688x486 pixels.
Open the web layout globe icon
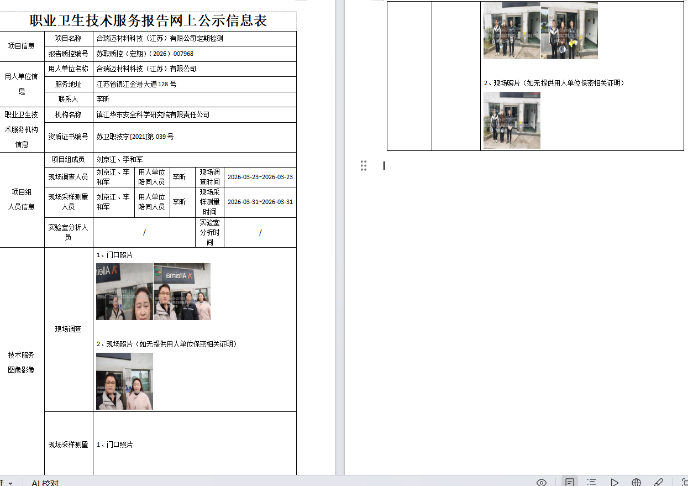[x=637, y=482]
